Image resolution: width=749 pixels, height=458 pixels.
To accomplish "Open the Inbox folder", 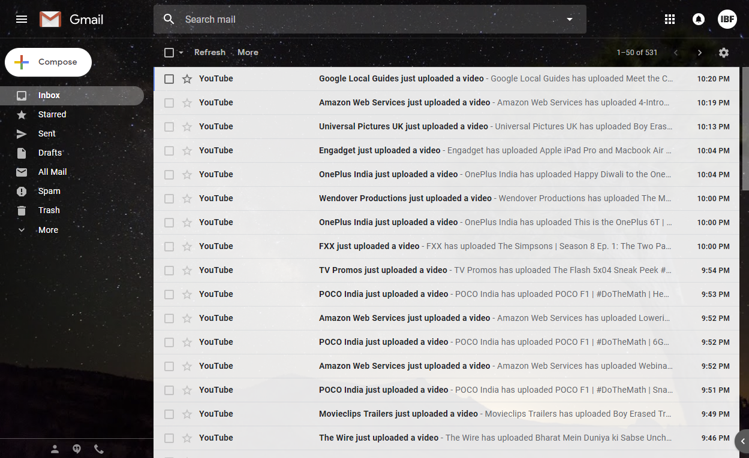I will [72, 95].
